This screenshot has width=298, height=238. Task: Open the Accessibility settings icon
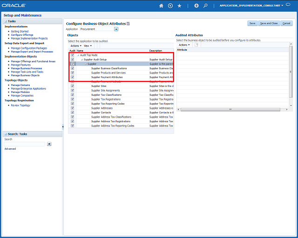[x=196, y=6]
